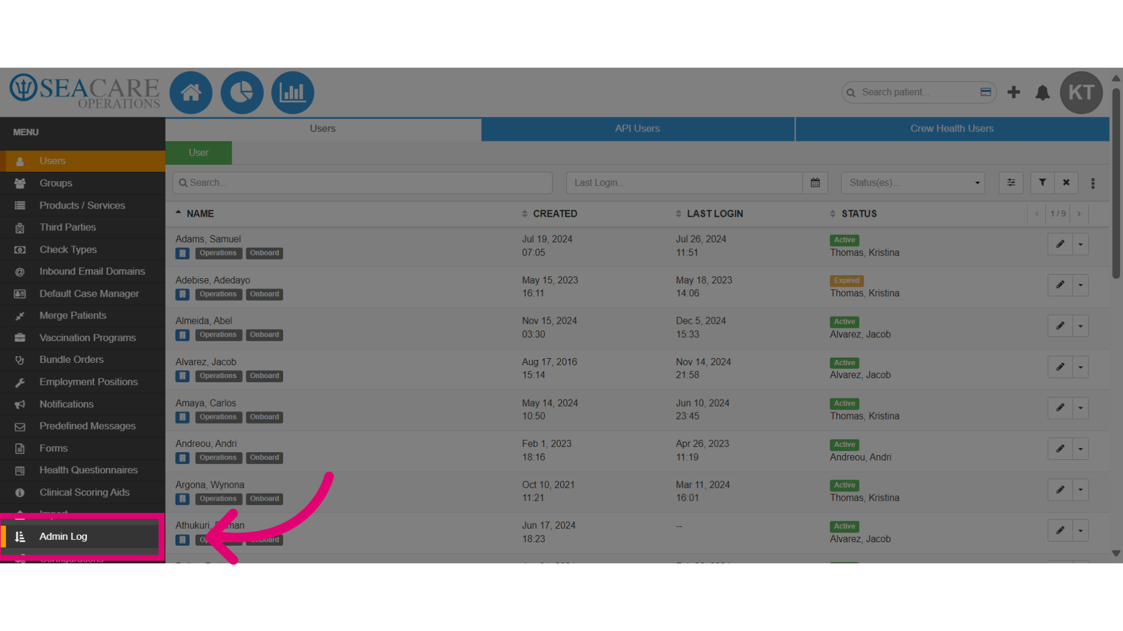Click the blue badge icon under Almeida, Abel
The height and width of the screenshot is (631, 1123).
[182, 335]
